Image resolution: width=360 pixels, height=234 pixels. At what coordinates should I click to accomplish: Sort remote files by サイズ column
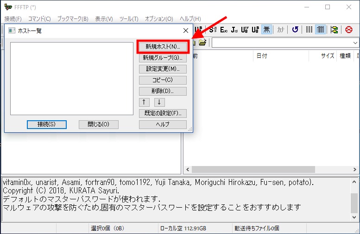coord(323,55)
